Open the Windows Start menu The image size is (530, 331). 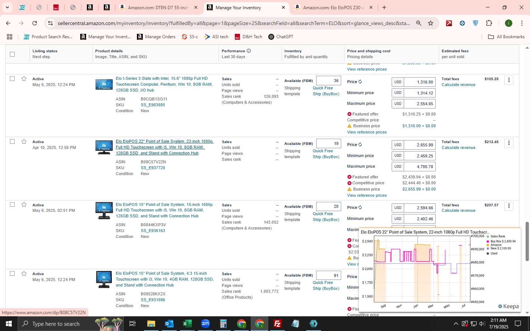pyautogui.click(x=9, y=324)
